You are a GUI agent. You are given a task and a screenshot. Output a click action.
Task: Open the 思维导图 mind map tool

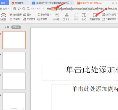[43, 15]
